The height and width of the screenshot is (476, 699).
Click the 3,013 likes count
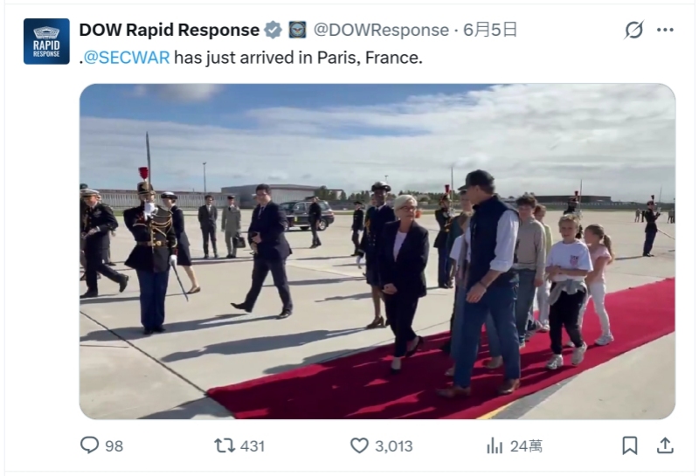point(394,446)
